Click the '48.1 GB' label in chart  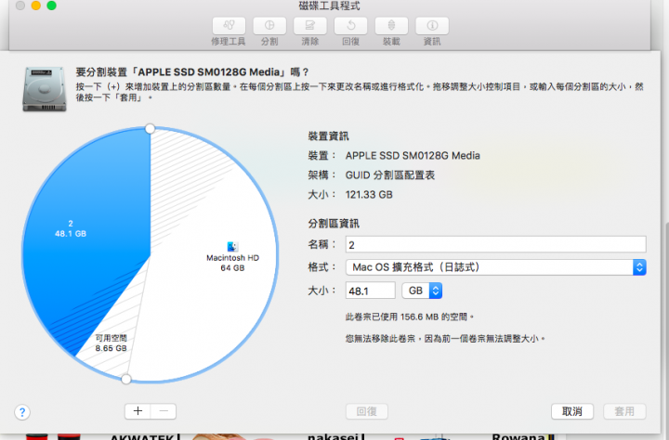[x=71, y=234]
